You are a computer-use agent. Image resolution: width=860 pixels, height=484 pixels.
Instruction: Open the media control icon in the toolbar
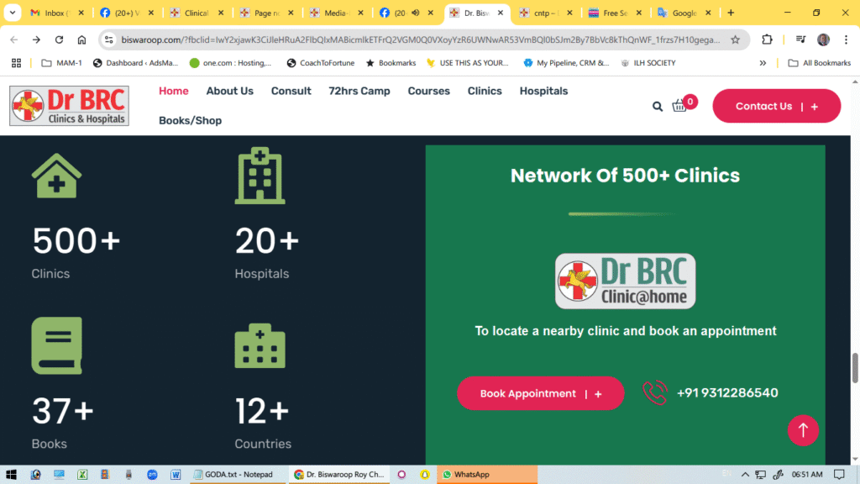pyautogui.click(x=800, y=39)
